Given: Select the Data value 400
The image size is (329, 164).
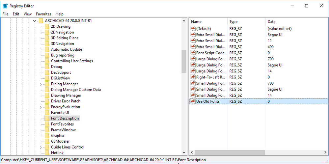Looking at the screenshot, I should (271, 47).
